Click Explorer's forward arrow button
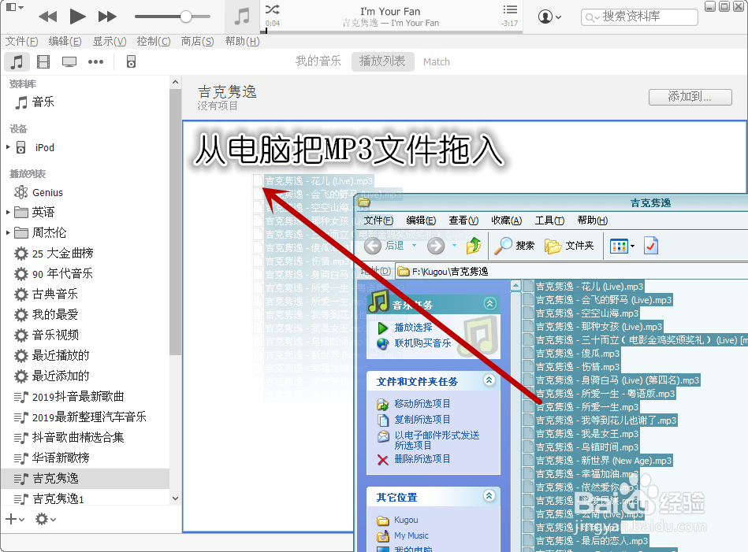The width and height of the screenshot is (748, 552). click(436, 246)
